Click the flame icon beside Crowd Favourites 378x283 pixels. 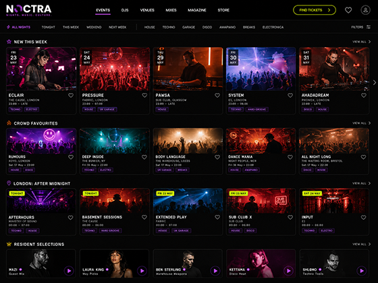pos(9,123)
